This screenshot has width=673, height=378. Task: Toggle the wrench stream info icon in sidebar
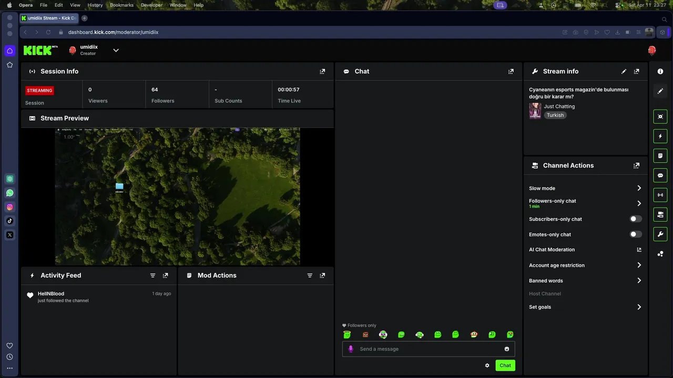pyautogui.click(x=660, y=234)
